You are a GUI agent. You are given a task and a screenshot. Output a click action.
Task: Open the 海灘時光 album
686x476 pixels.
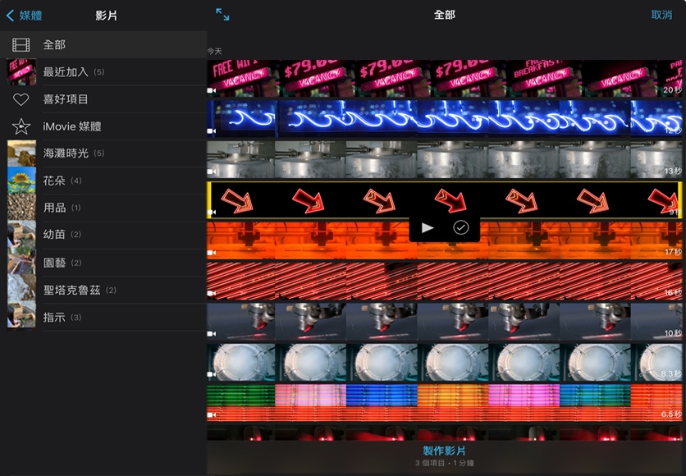tap(66, 153)
